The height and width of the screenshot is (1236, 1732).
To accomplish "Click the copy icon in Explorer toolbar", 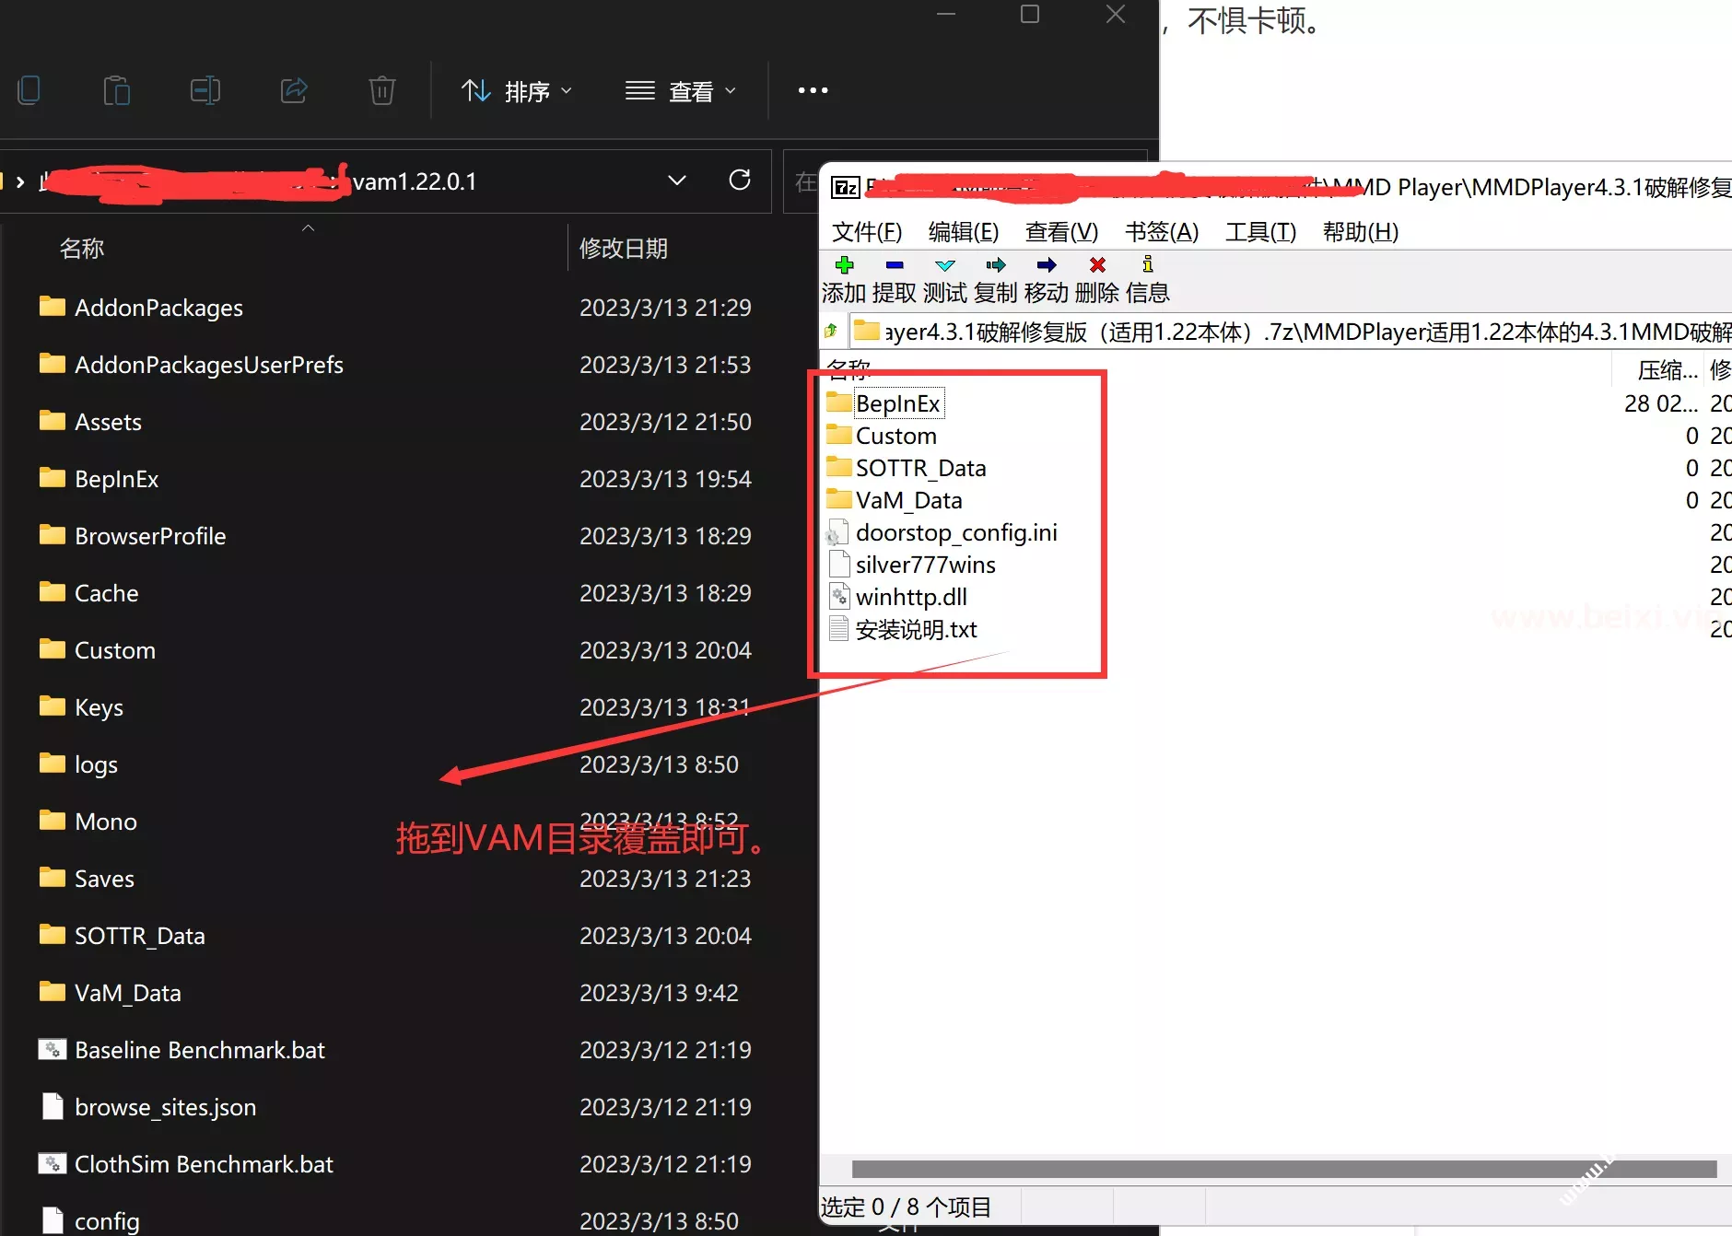I will tap(29, 90).
